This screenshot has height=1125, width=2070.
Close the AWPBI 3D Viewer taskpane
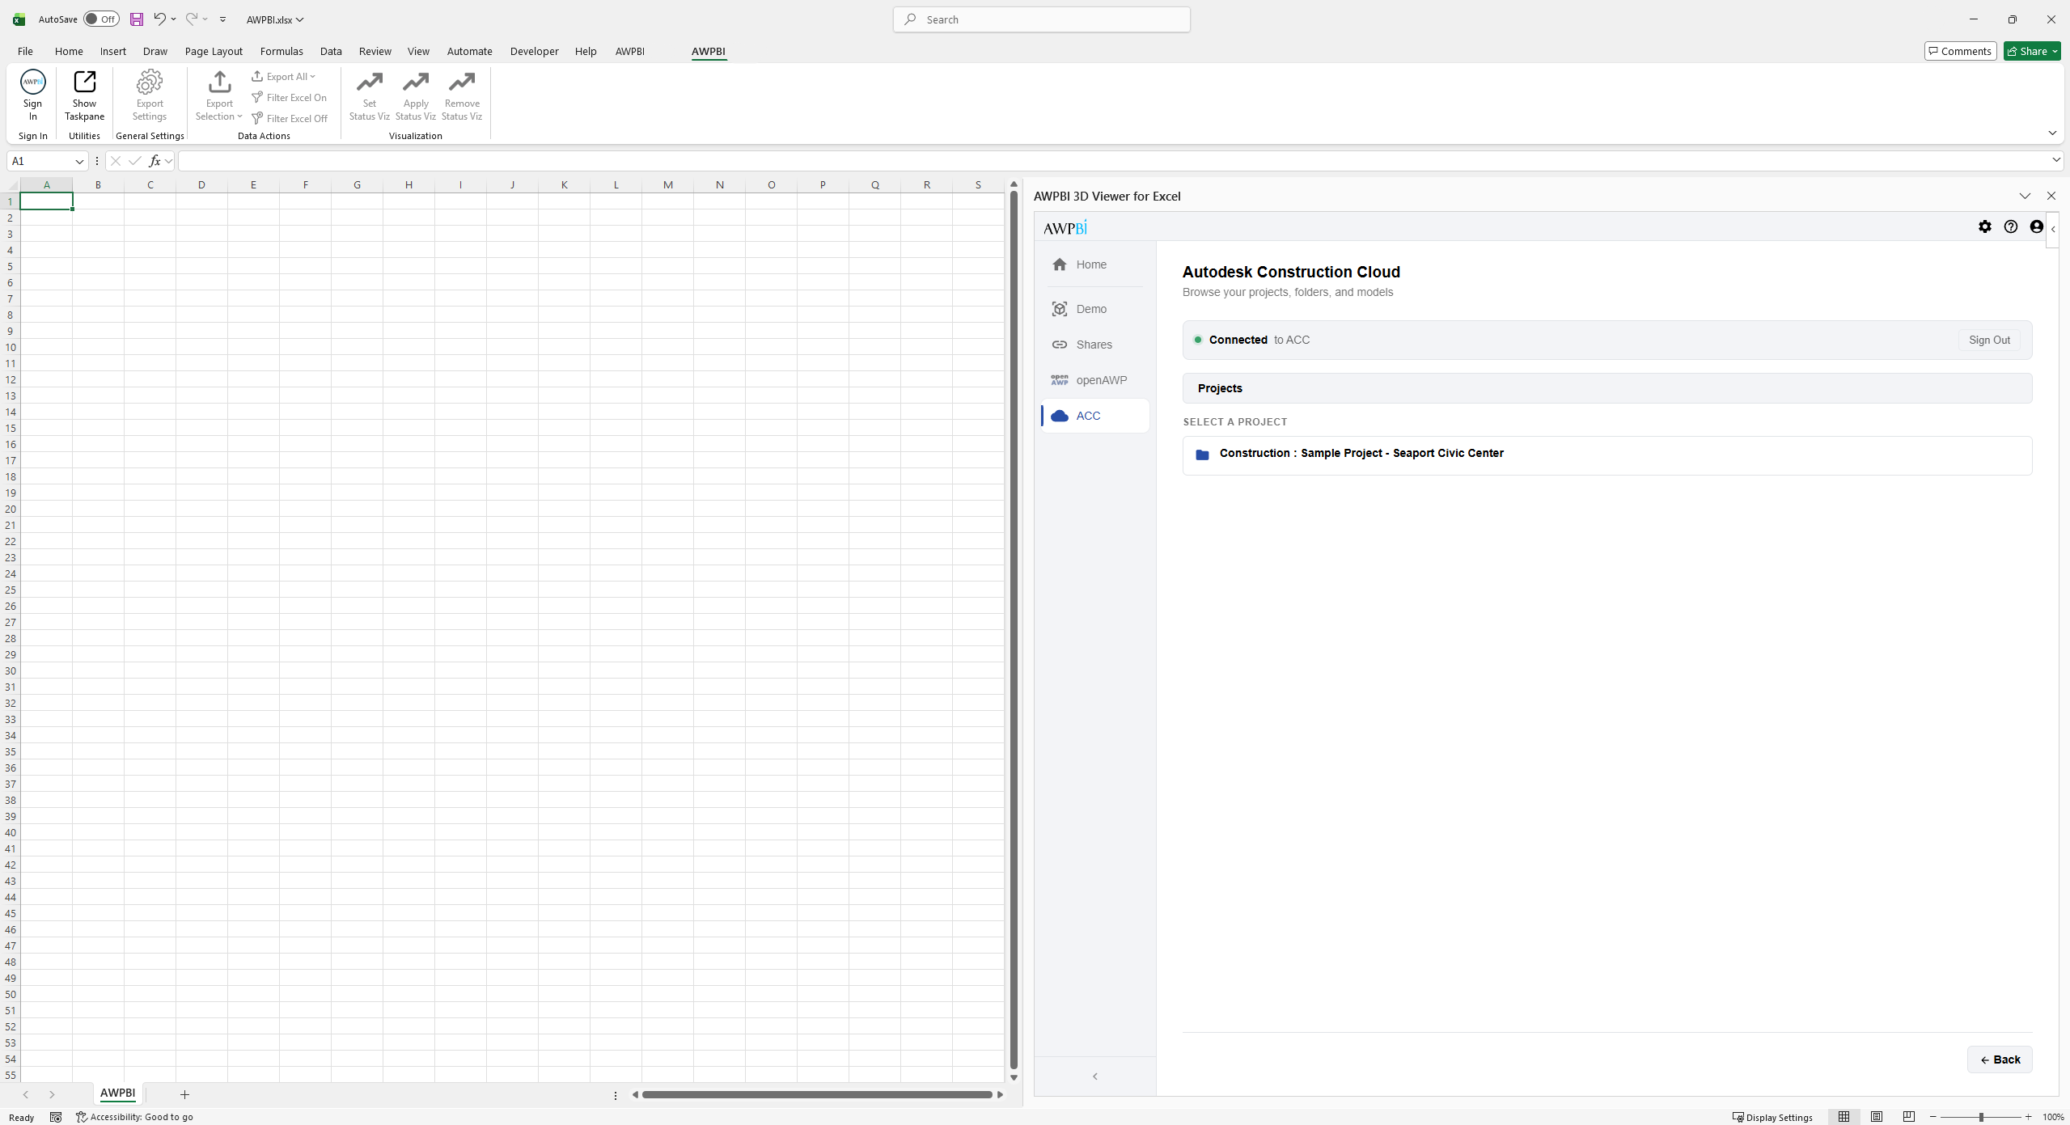pos(2051,196)
